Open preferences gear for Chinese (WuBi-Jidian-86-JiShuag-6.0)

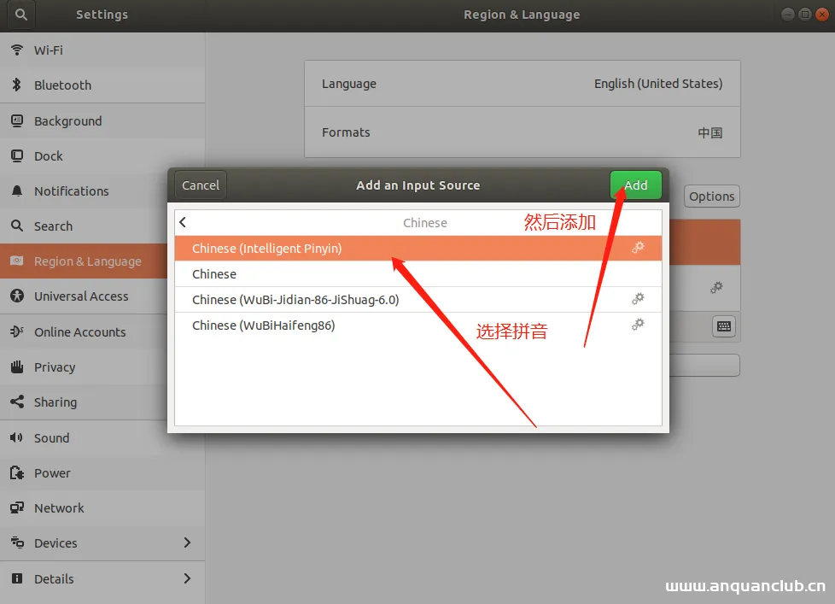637,299
